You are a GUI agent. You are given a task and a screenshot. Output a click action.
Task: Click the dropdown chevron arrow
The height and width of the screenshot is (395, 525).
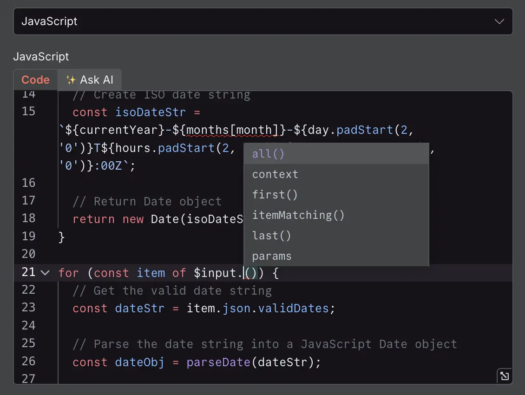[499, 21]
